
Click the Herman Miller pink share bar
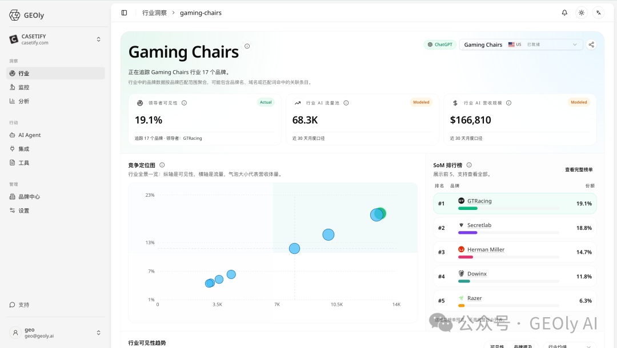466,257
